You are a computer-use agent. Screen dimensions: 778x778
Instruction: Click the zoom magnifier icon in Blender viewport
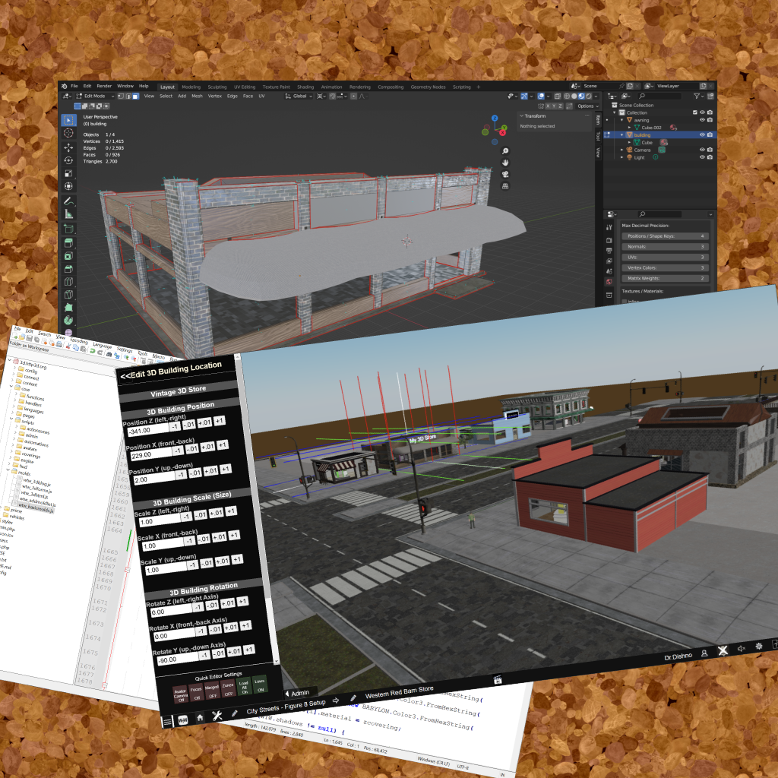[x=505, y=151]
